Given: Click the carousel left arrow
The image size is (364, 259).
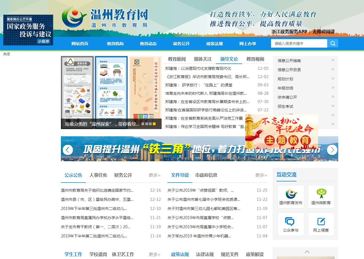Looking at the screenshot, I should coord(68,150).
